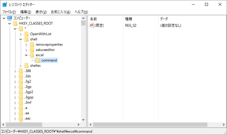Click the .386 folder icon

(21, 71)
